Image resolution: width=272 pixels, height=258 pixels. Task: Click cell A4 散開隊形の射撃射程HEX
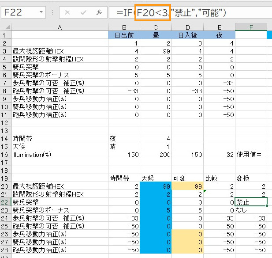click(x=60, y=59)
